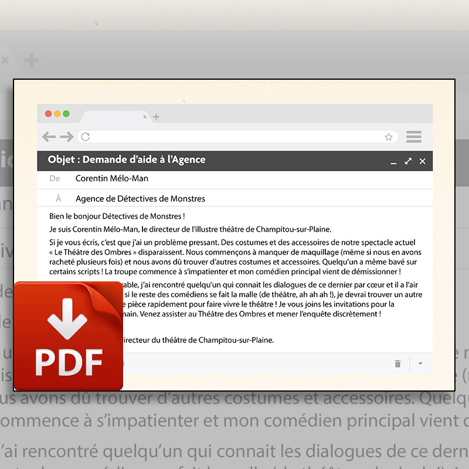Click inside the browser address bar
Viewport: 469px width, 469px height.
[235, 137]
